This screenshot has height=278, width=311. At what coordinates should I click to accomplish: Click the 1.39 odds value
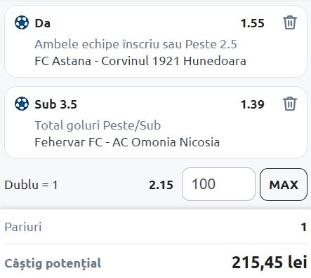tap(253, 104)
